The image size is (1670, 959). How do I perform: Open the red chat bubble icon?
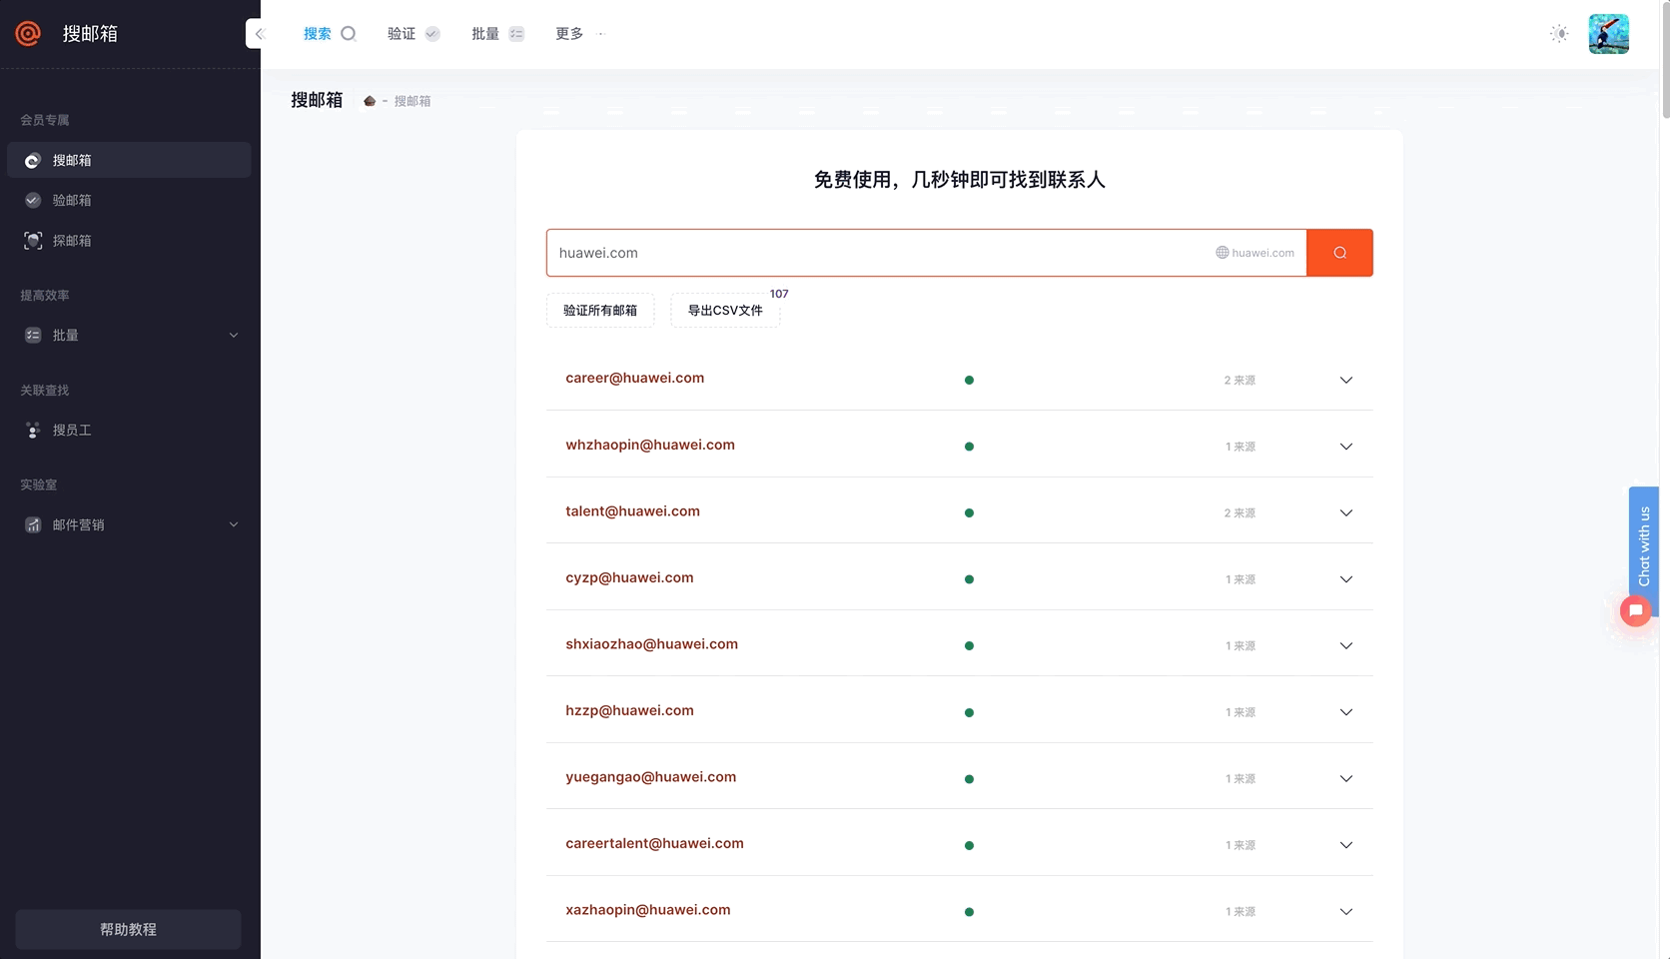tap(1636, 610)
